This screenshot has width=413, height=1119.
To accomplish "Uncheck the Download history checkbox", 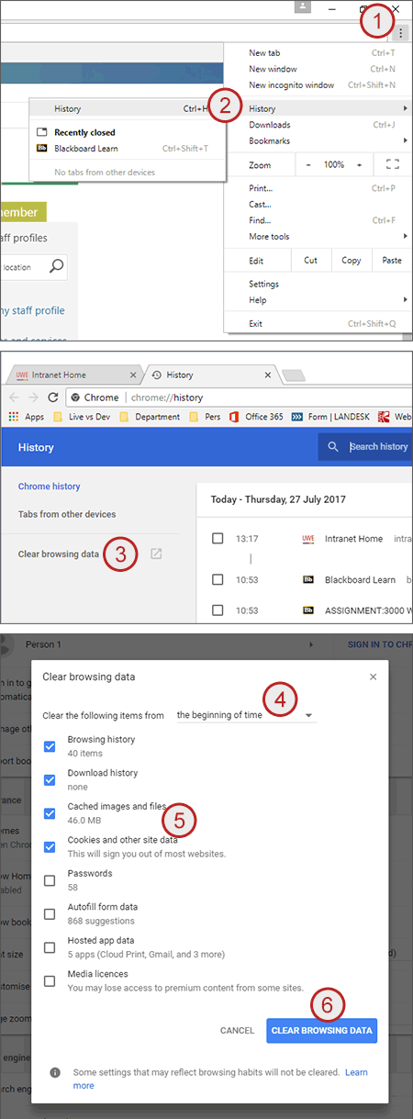I will [50, 780].
